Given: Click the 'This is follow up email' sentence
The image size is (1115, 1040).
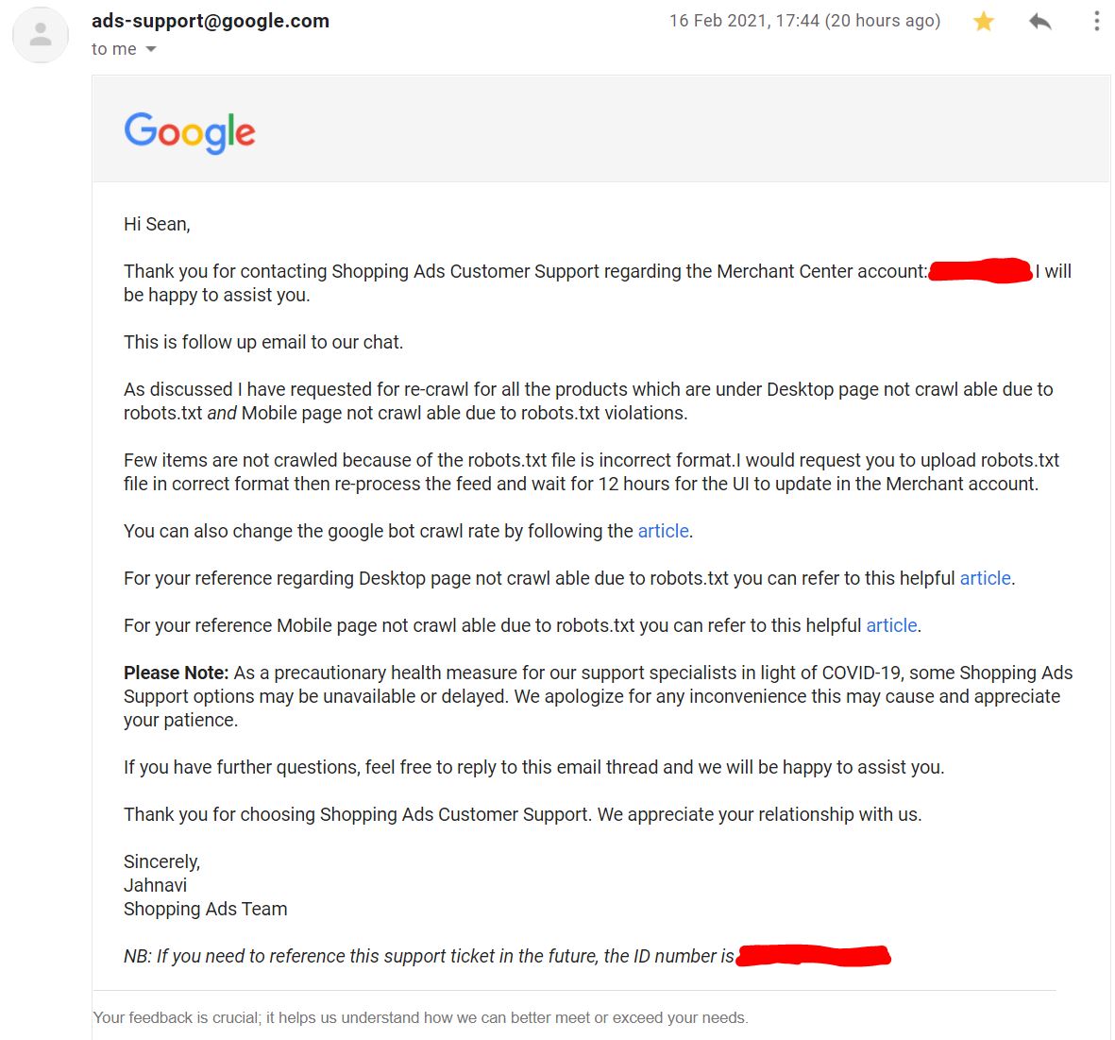Looking at the screenshot, I should coord(263,342).
